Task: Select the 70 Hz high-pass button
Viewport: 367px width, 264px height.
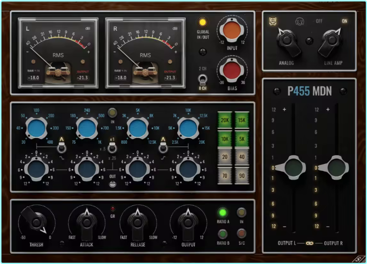Action: [x=225, y=176]
